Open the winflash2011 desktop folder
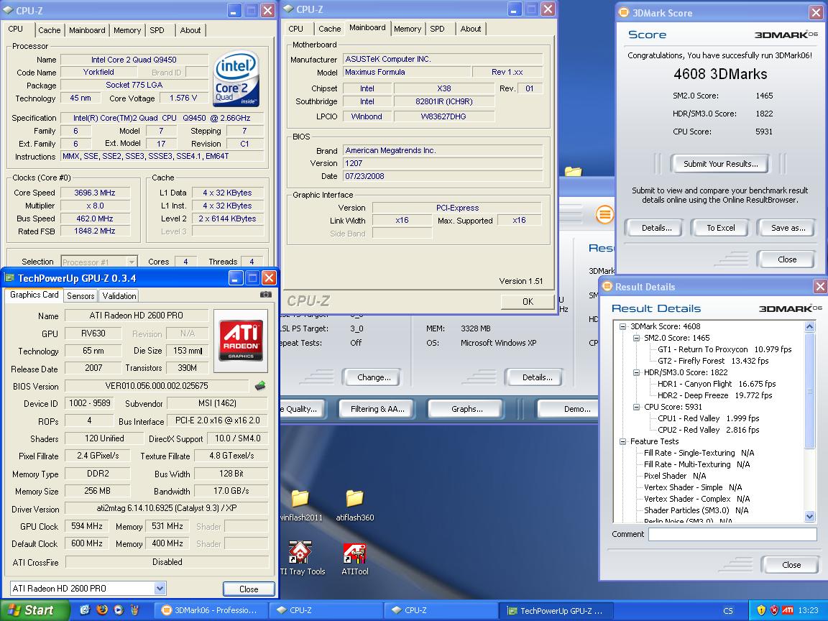 (x=300, y=505)
